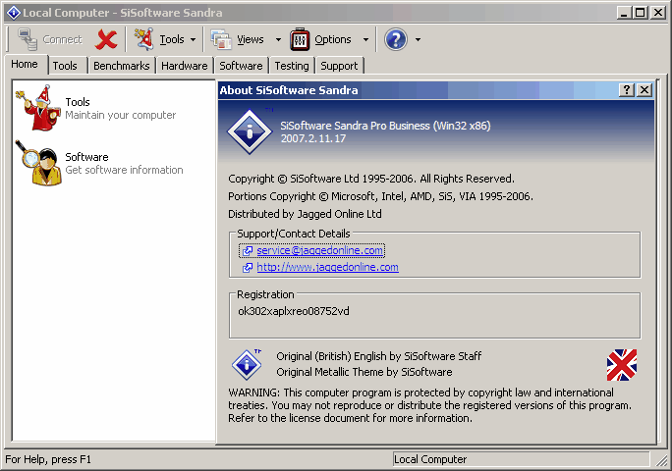Open the Support tab
This screenshot has height=471, width=672.
[x=339, y=66]
